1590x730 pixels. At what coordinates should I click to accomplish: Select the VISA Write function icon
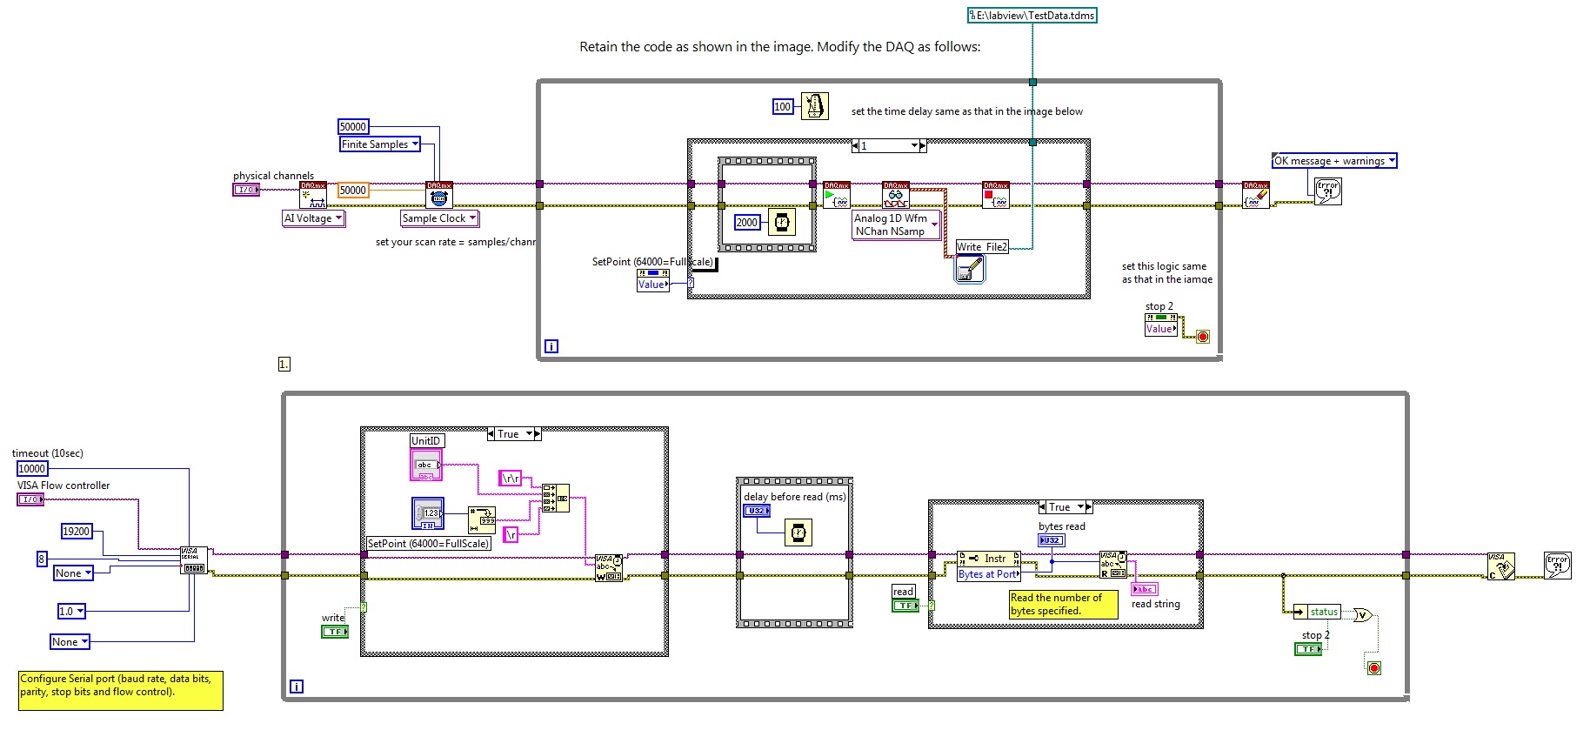click(x=609, y=568)
